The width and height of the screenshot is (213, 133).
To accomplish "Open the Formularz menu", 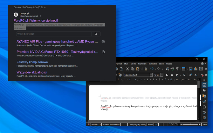I will click(x=142, y=64).
